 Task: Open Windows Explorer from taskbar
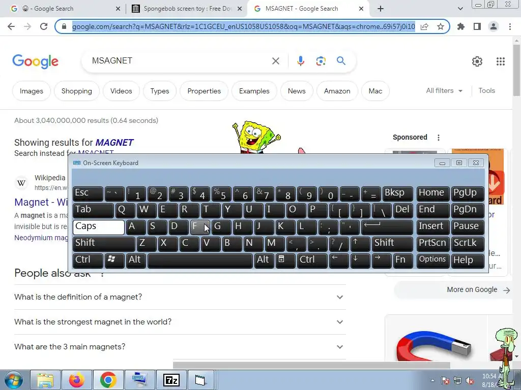[x=45, y=380]
